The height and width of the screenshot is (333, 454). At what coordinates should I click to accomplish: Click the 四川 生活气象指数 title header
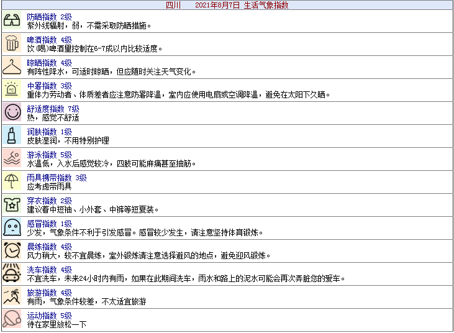(x=227, y=5)
